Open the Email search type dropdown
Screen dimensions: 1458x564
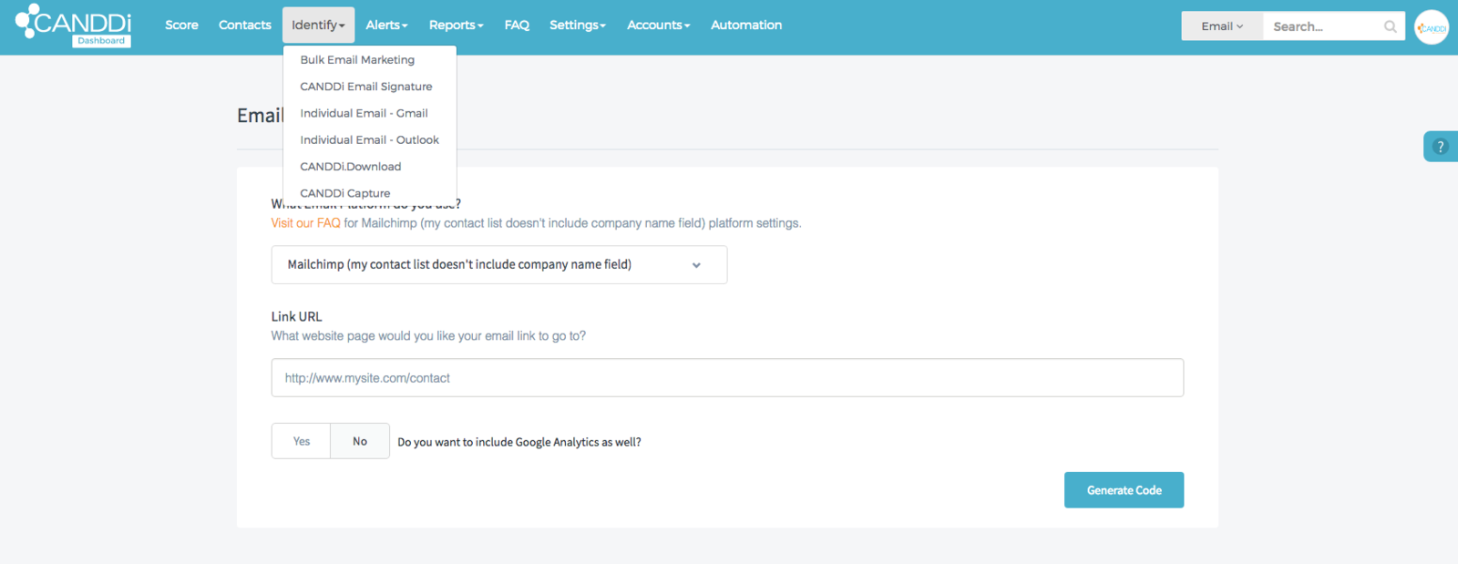1222,26
